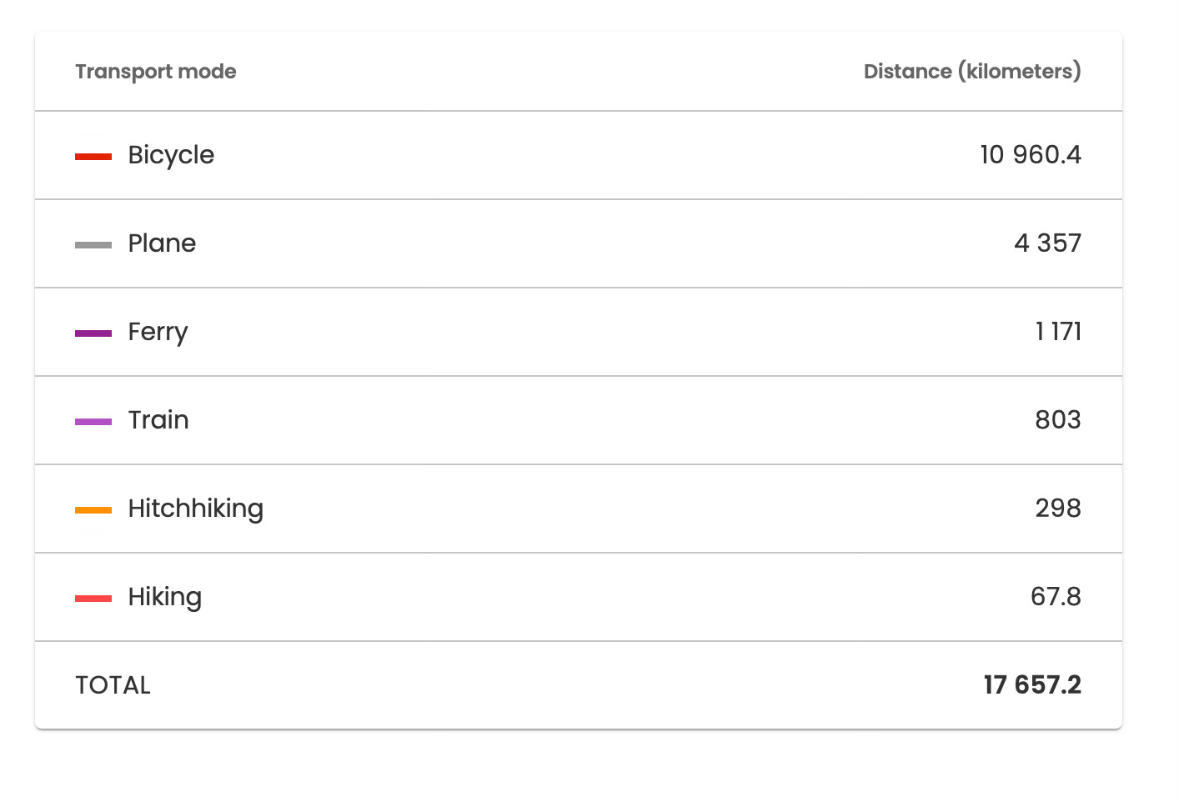The image size is (1179, 802).
Task: Click the 17 657.2 total distance
Action: (x=1031, y=685)
